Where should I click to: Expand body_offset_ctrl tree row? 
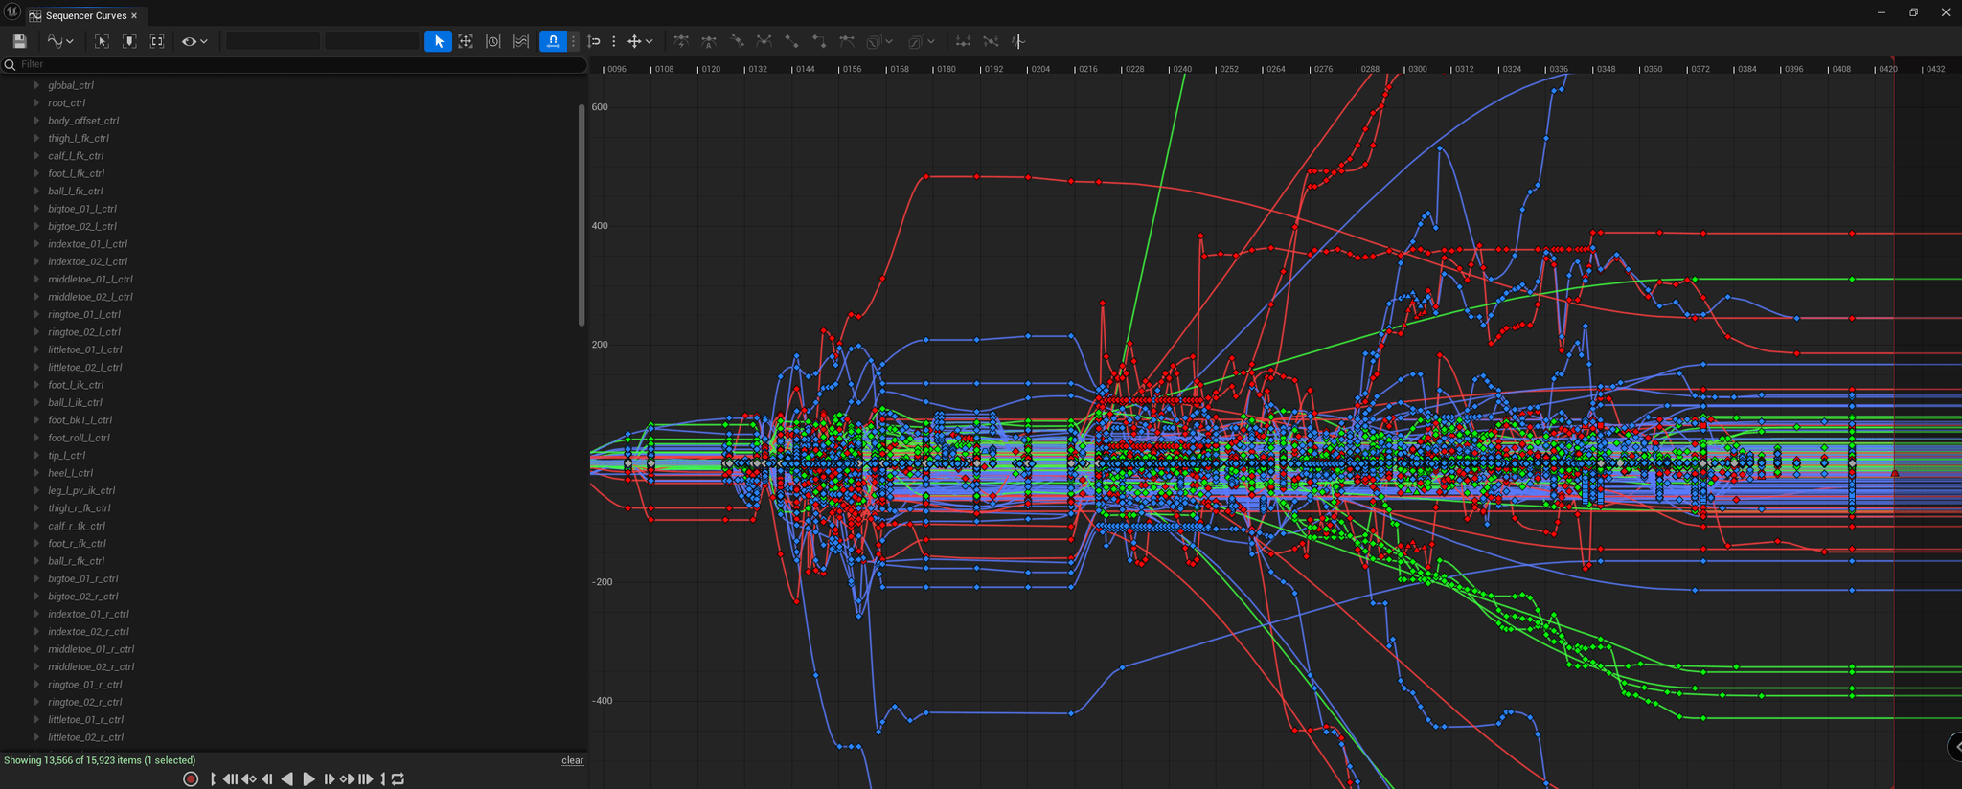36,121
